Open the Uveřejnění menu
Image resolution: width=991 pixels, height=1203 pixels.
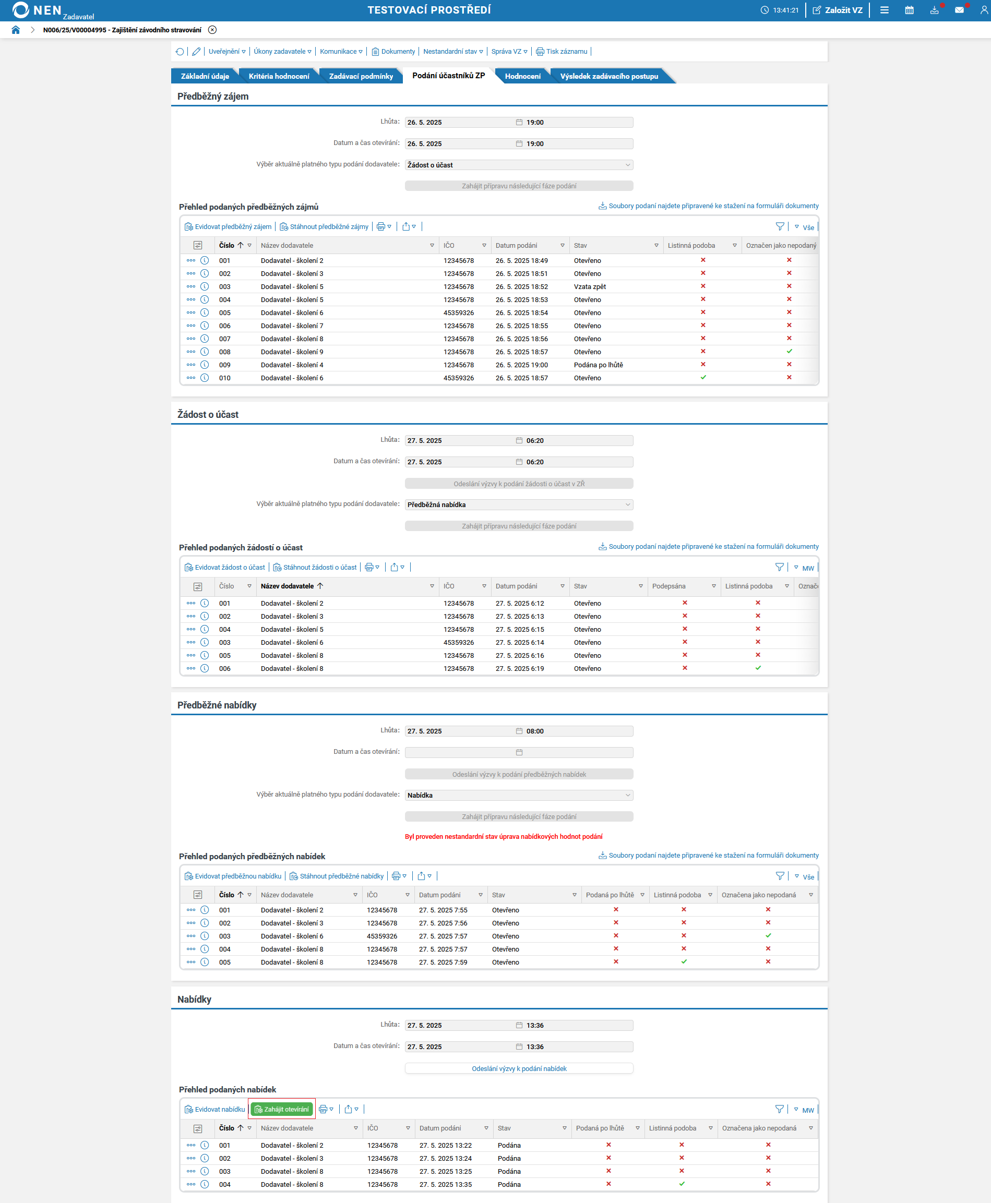[x=227, y=51]
